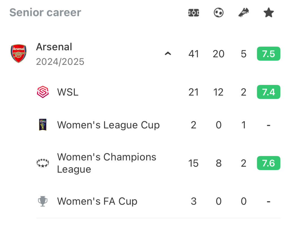Viewport: 289px width, 225px height.
Task: Click the Arsenal club crest
Action: coord(18,54)
